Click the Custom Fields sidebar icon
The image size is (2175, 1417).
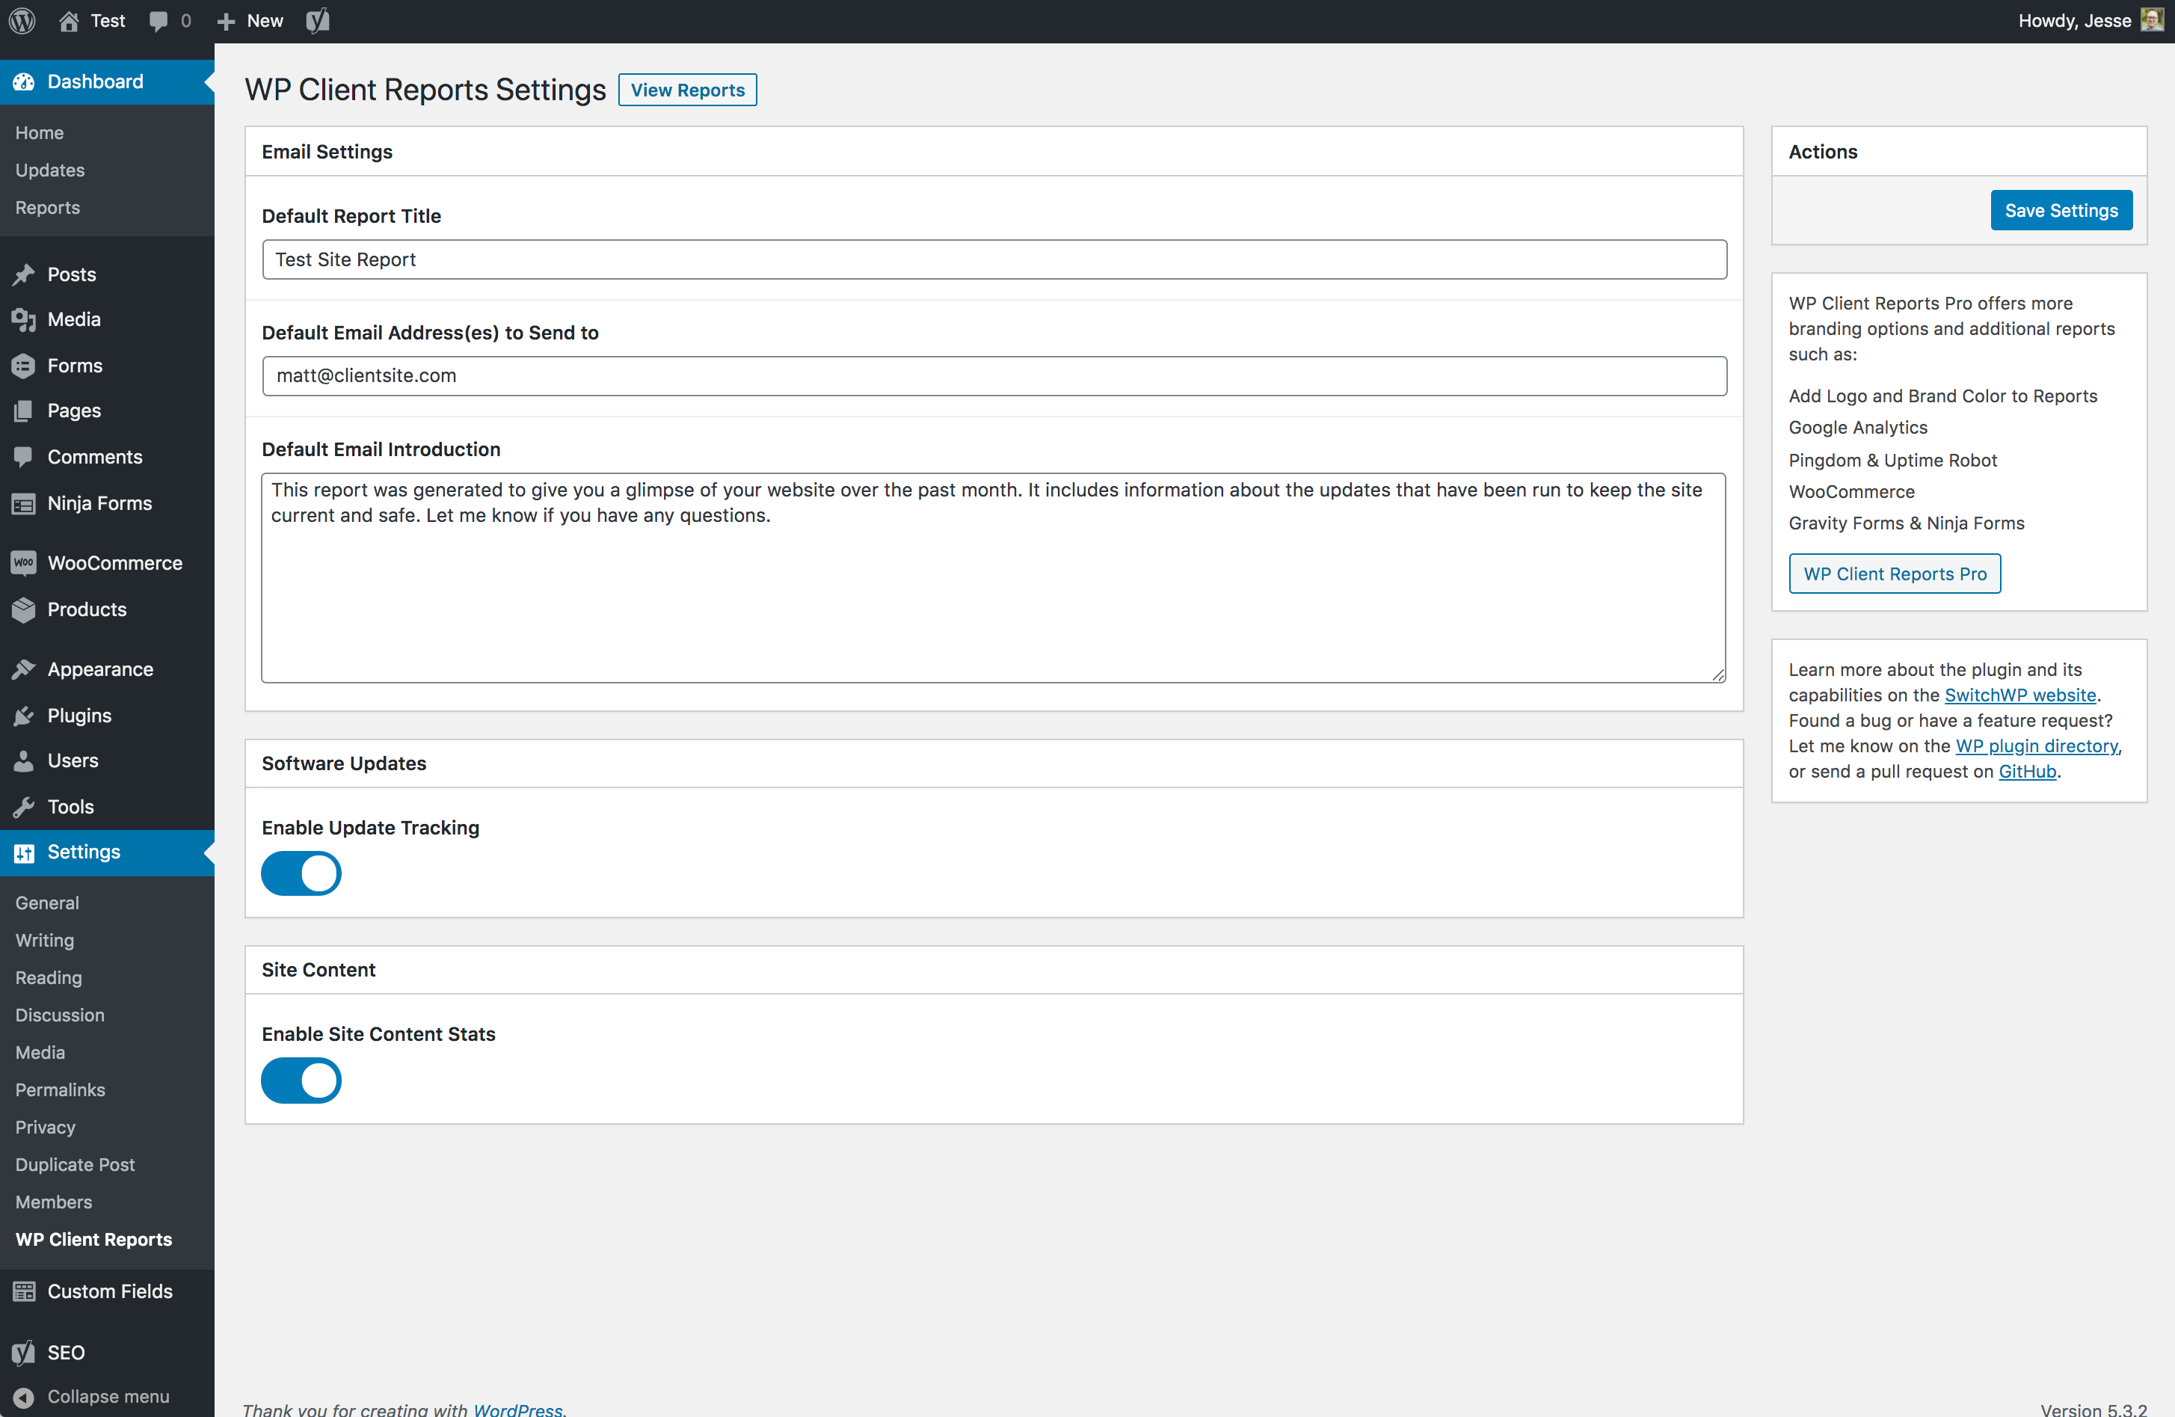[25, 1291]
